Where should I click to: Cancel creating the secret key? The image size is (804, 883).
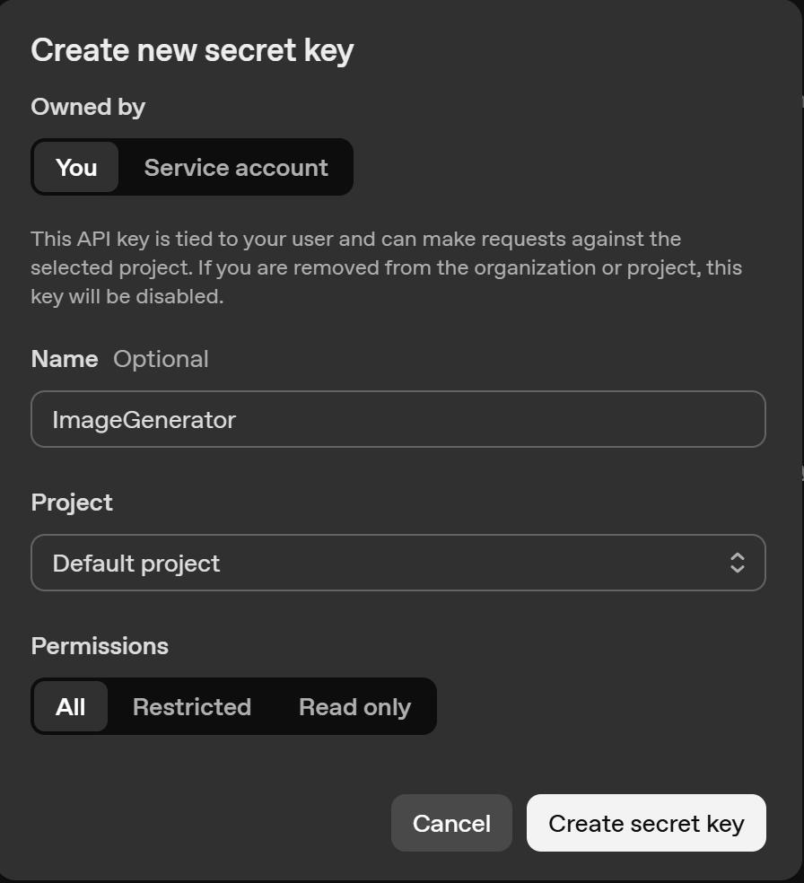click(x=451, y=823)
